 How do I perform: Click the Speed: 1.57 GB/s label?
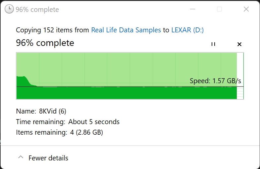tap(215, 81)
